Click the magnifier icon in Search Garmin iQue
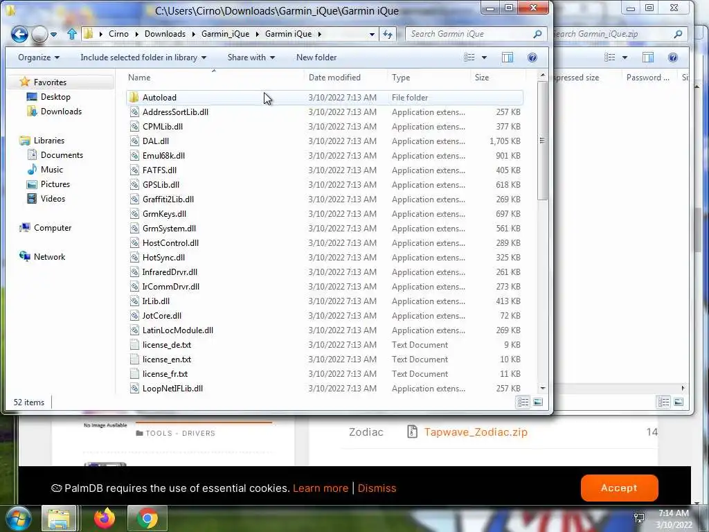 (x=537, y=34)
